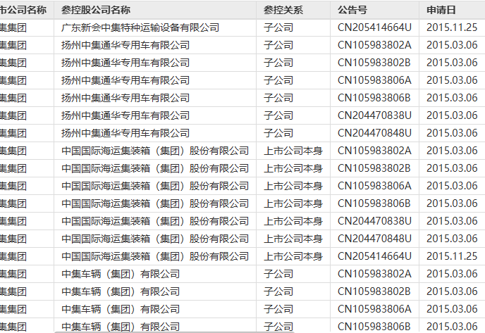
Task: Select CN204470848U in the 扬州中集通华 row
Action: click(x=374, y=133)
